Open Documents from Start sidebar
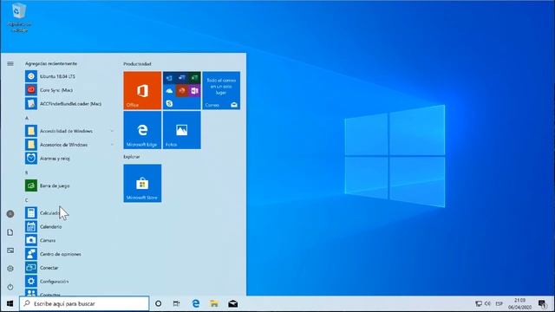This screenshot has height=312, width=555. (x=10, y=232)
